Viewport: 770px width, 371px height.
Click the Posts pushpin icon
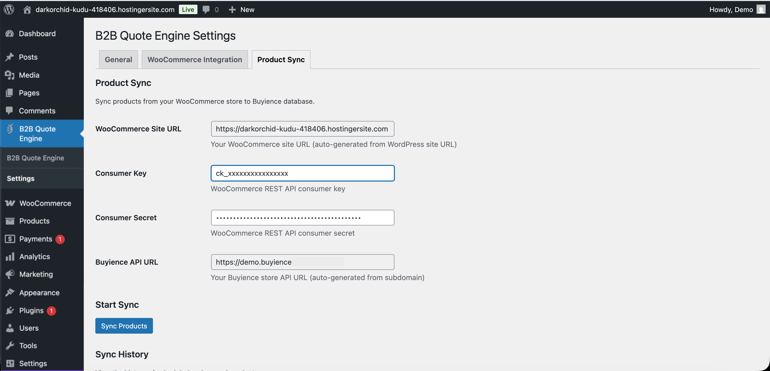(10, 57)
